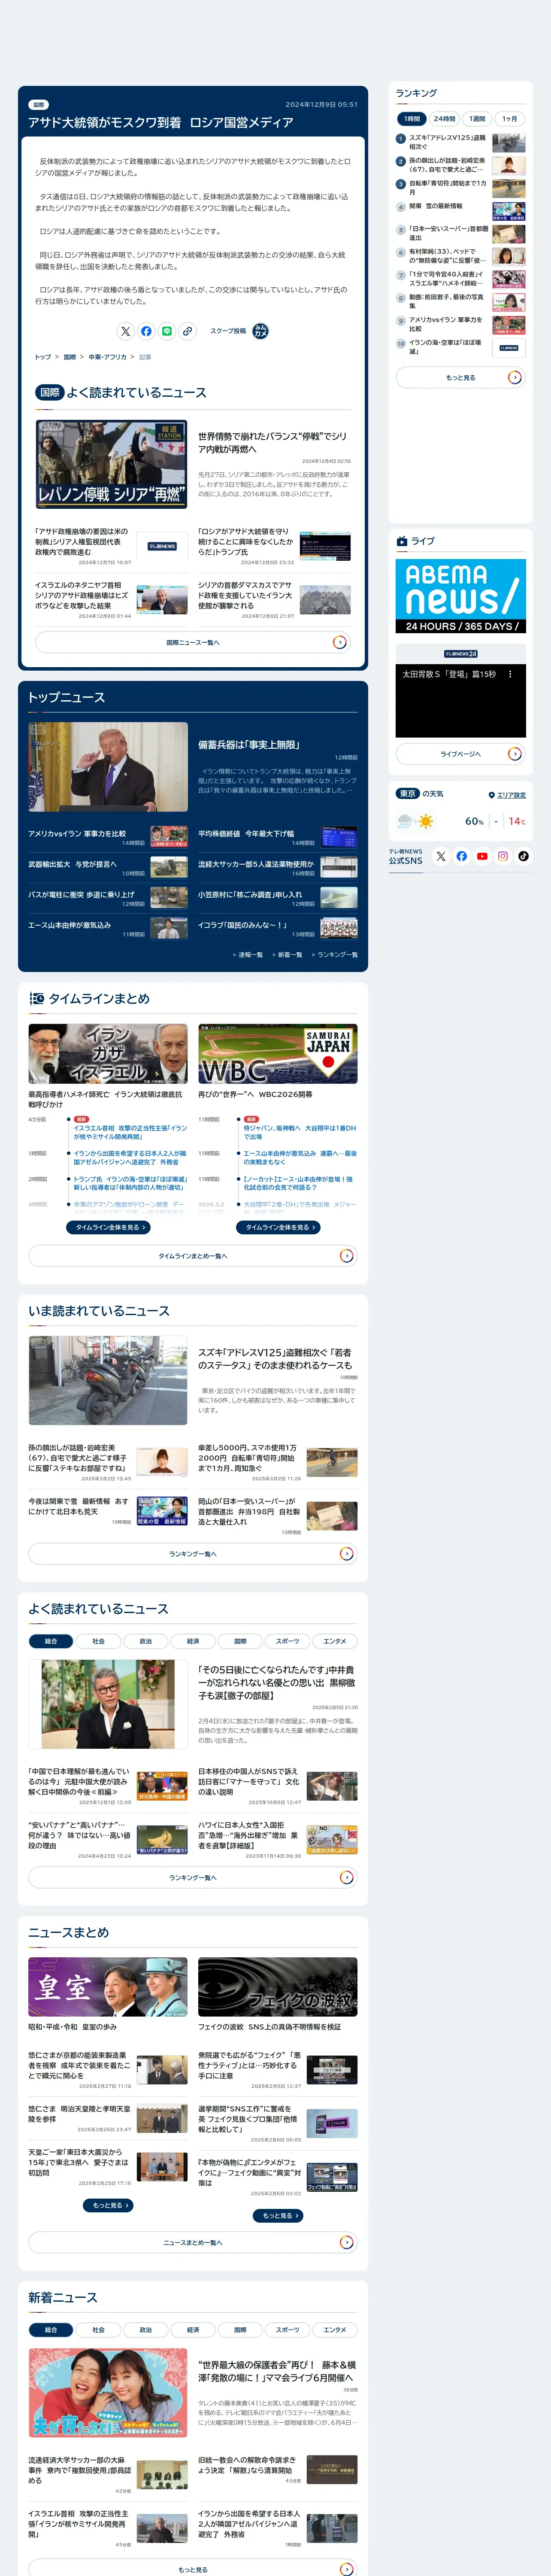The width and height of the screenshot is (551, 2576).
Task: Open official Instagram account icon
Action: pos(503,856)
